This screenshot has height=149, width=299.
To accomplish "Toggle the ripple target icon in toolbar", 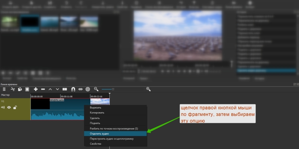I will point(88,89).
